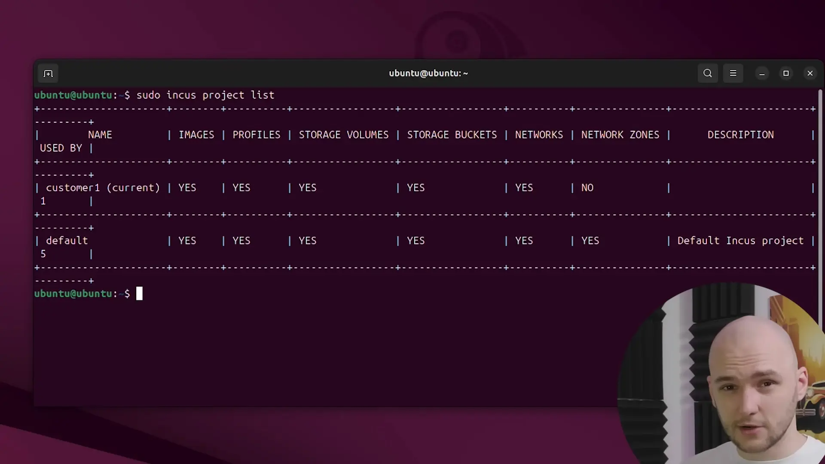Click the NETWORKS column header

539,135
